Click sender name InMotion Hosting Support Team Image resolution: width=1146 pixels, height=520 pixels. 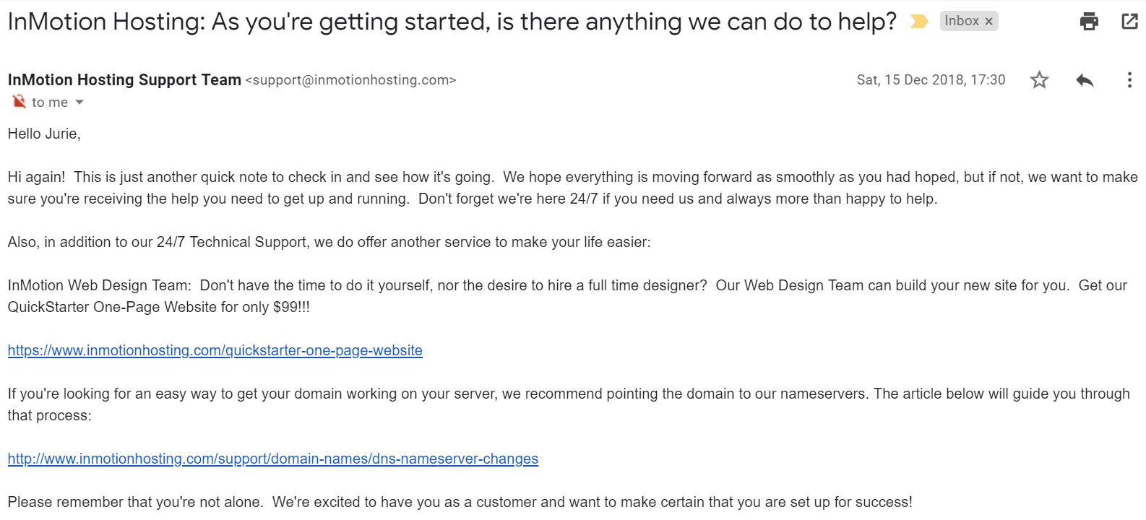pyautogui.click(x=124, y=79)
